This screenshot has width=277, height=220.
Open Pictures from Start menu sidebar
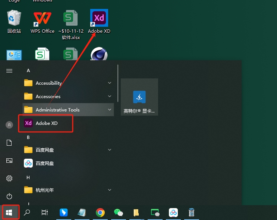(9, 161)
